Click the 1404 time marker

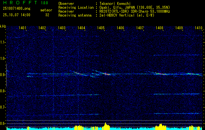point(81,28)
